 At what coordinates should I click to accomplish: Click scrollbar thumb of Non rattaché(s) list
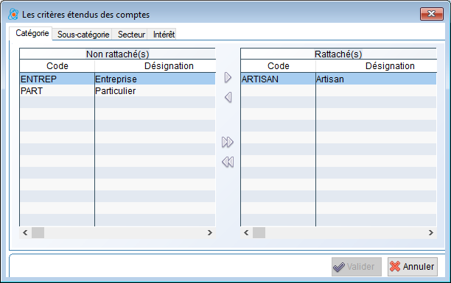coord(38,232)
